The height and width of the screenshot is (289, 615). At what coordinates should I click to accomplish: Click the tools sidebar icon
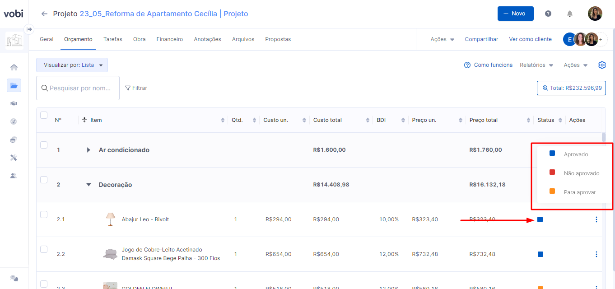coord(14,158)
